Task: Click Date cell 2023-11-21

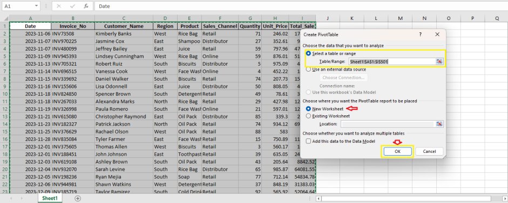Action: click(x=30, y=116)
